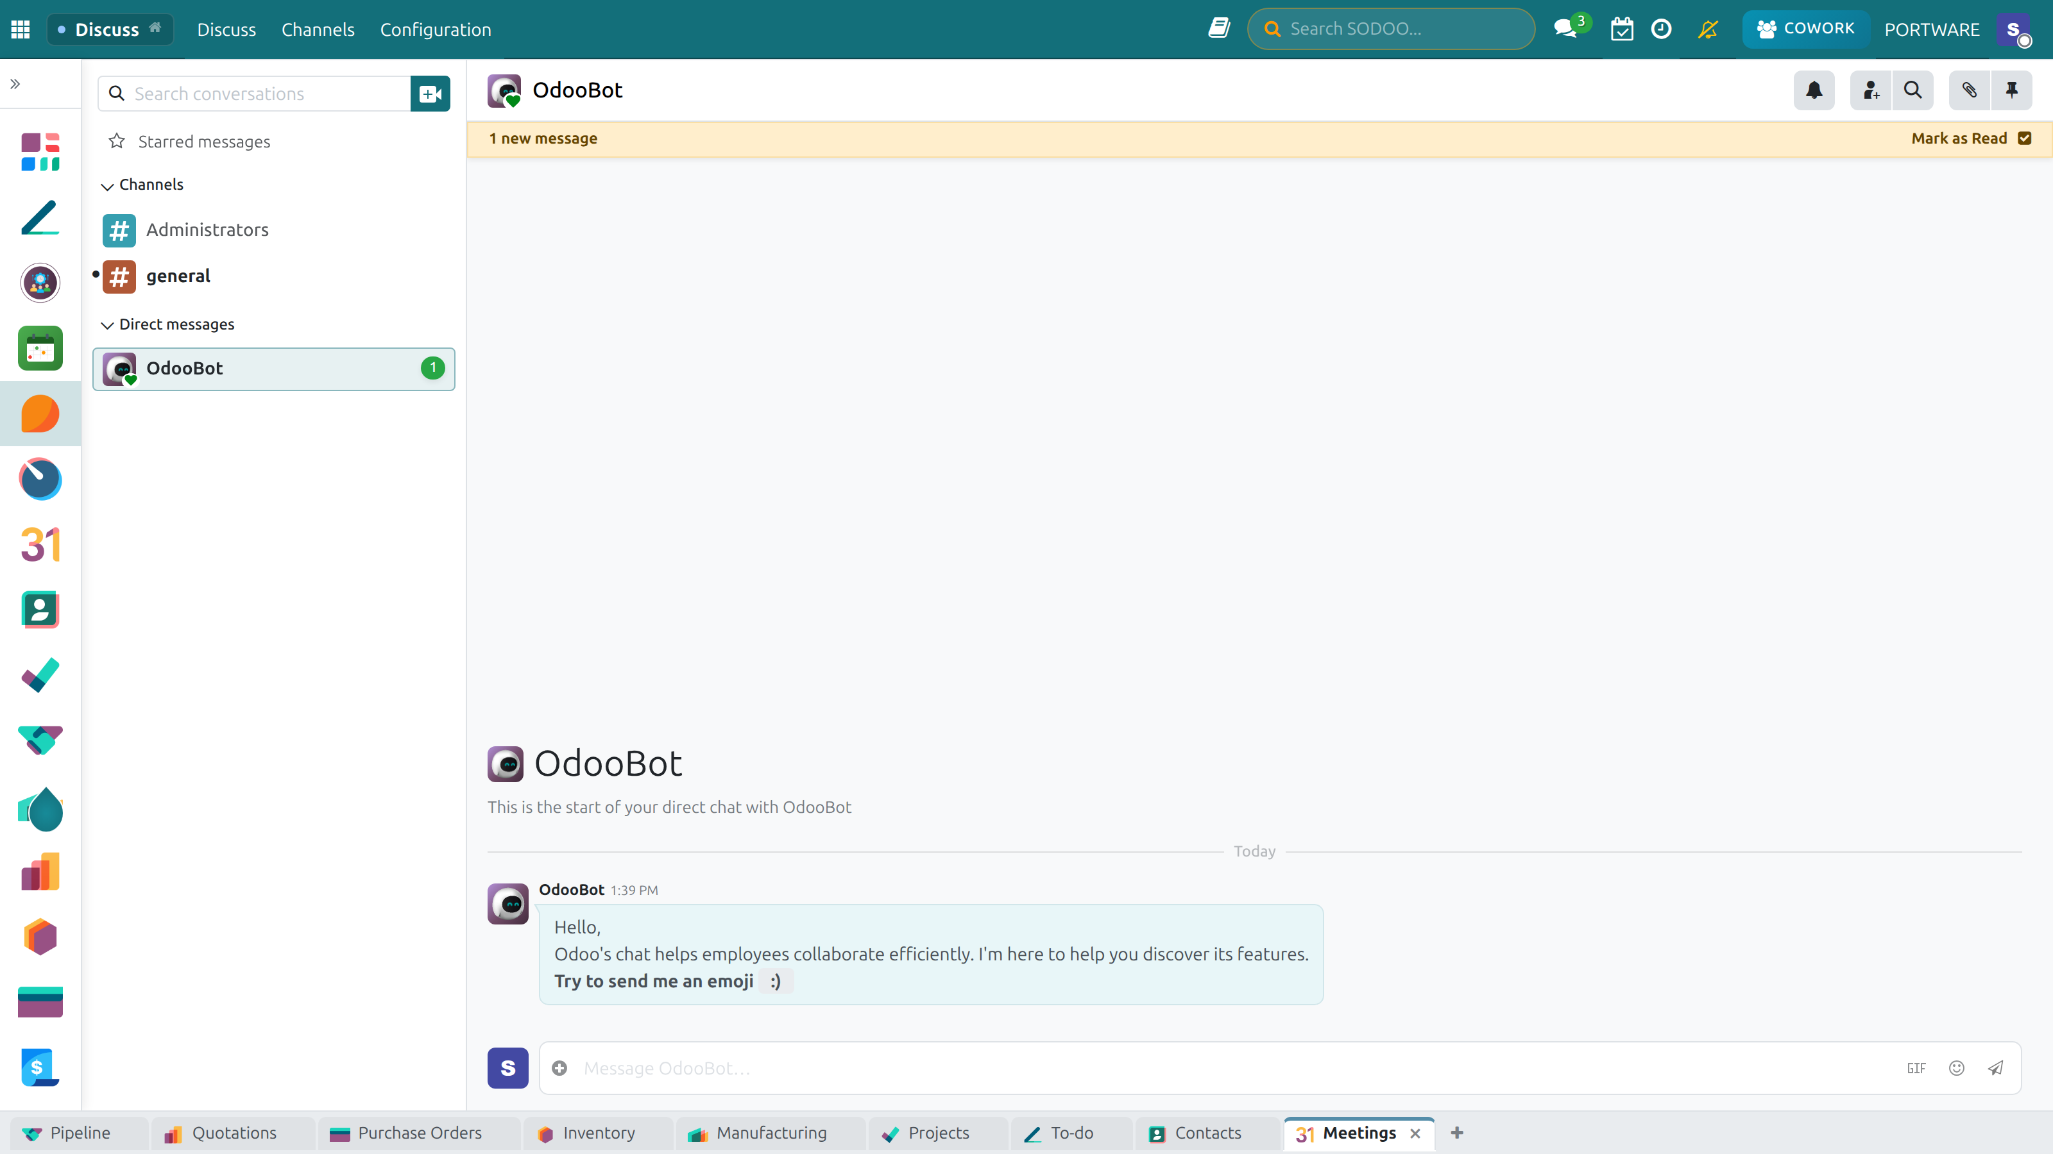Screen dimensions: 2053x1154
Task: Click the OdooBot avatar beside the message
Action: click(507, 903)
